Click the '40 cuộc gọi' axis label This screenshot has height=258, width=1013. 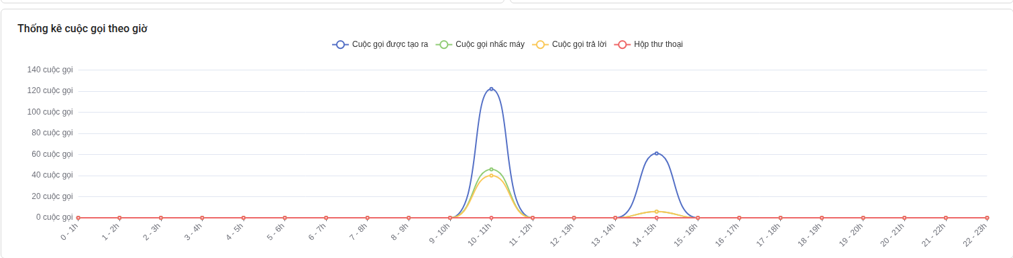pyautogui.click(x=52, y=175)
